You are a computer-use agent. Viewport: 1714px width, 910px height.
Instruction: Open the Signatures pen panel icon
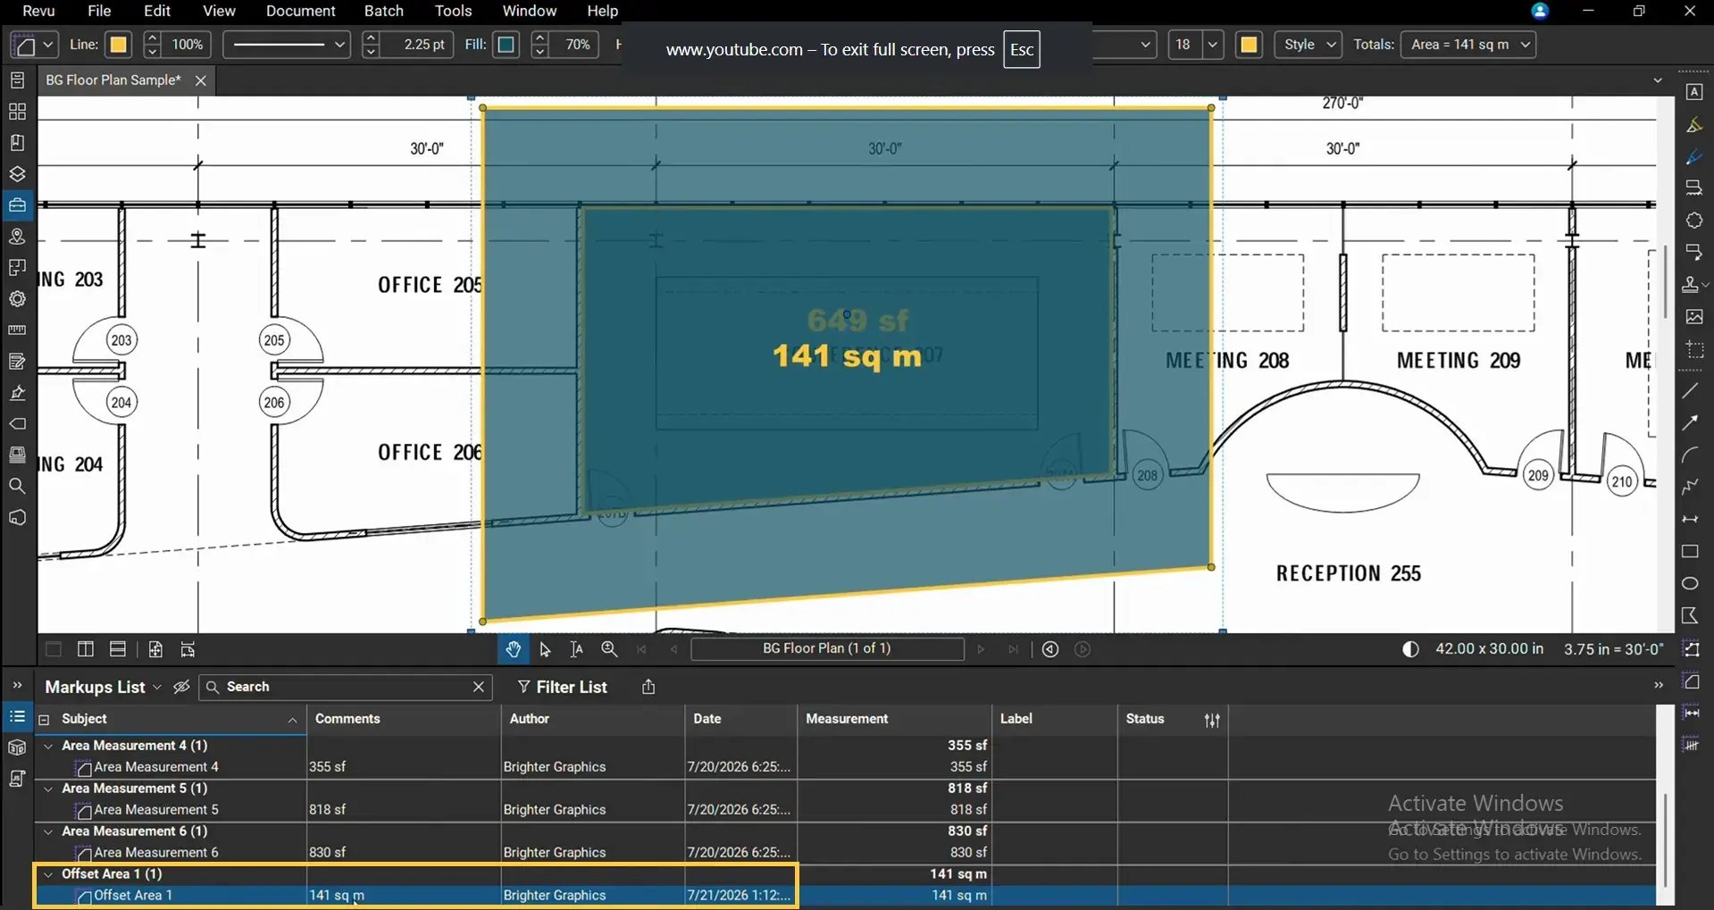[17, 393]
